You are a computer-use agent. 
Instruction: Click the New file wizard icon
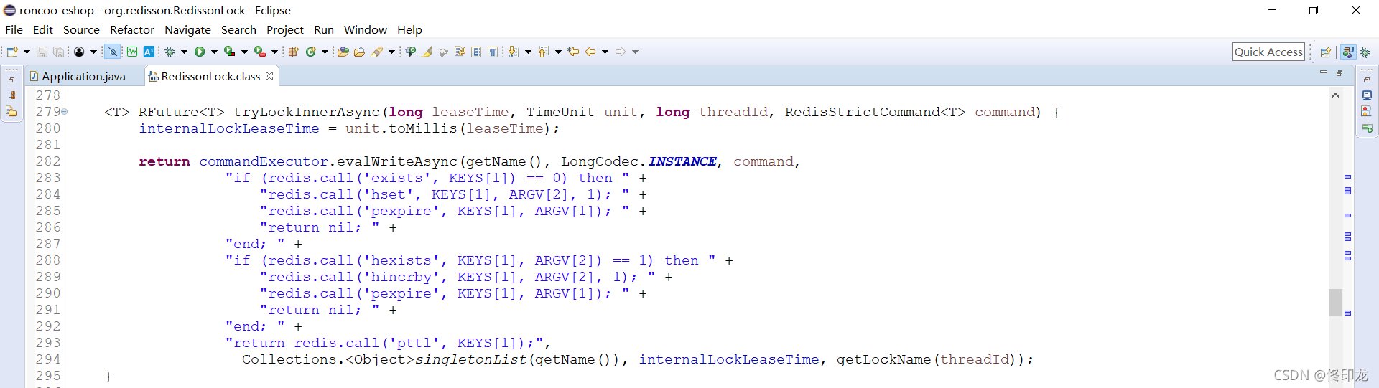tap(12, 52)
